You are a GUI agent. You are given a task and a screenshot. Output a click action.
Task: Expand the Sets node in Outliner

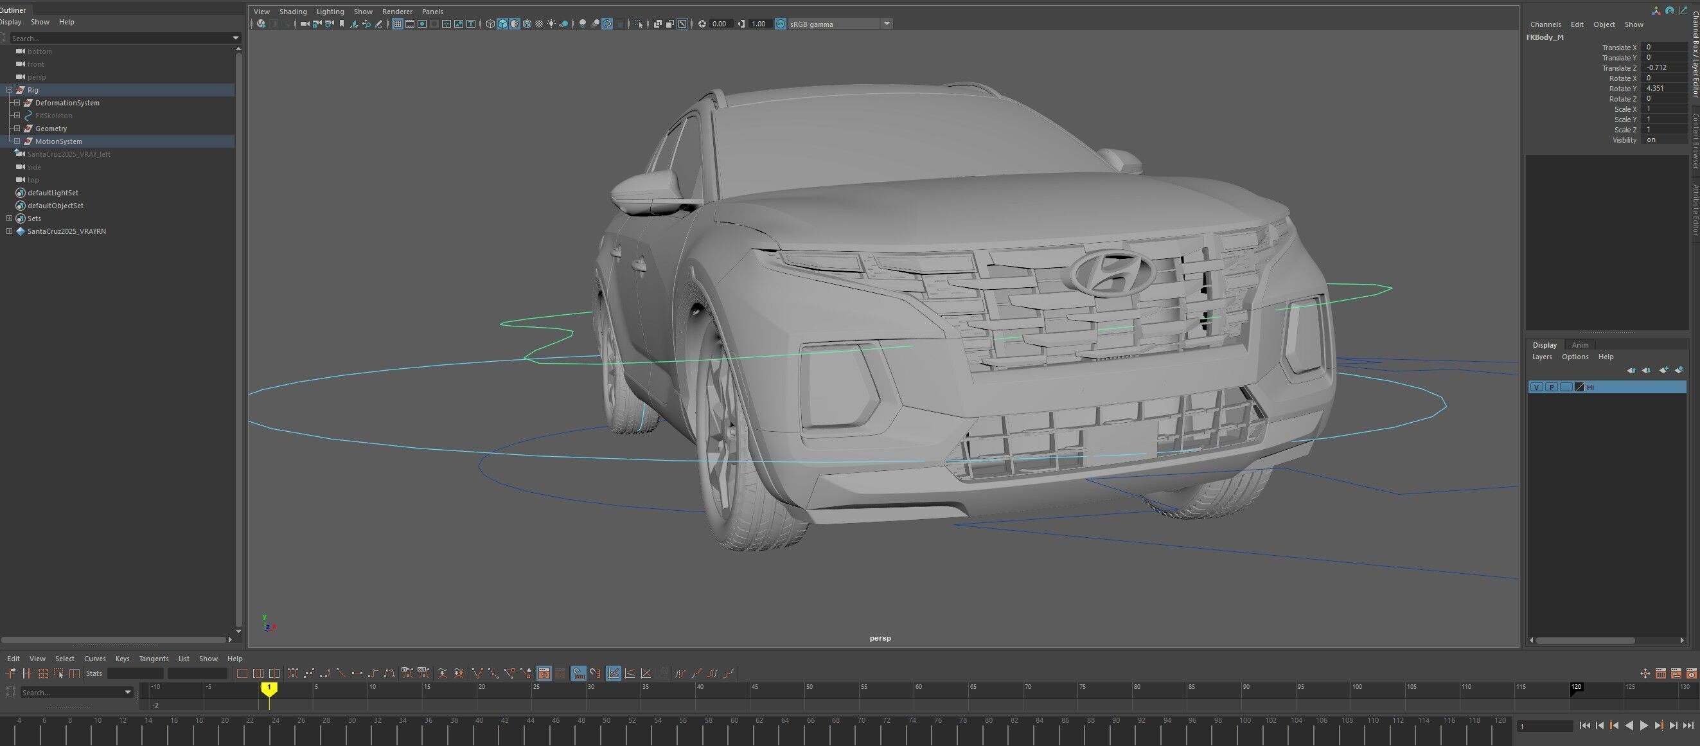(9, 218)
